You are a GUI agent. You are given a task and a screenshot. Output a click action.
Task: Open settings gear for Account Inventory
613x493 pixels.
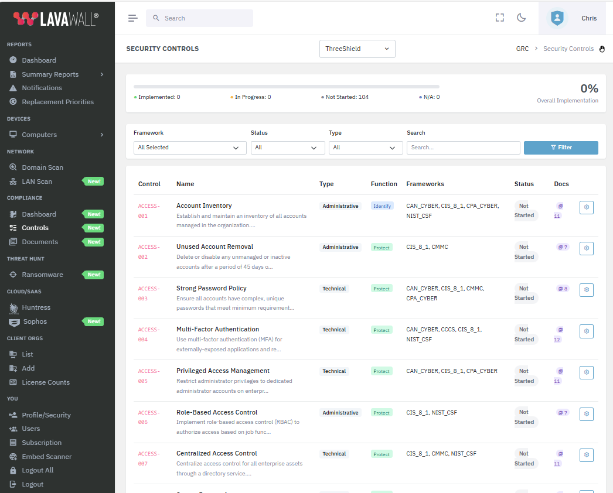[x=586, y=207]
